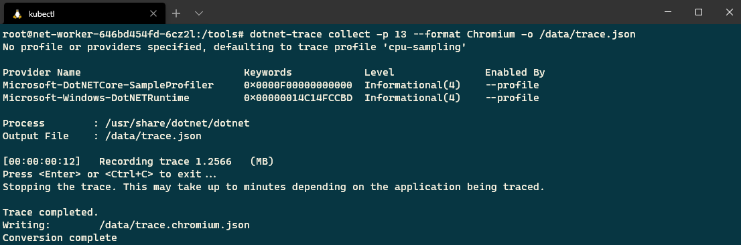This screenshot has height=245, width=741.
Task: Click the 'Conversion complete' line
Action: (60, 238)
